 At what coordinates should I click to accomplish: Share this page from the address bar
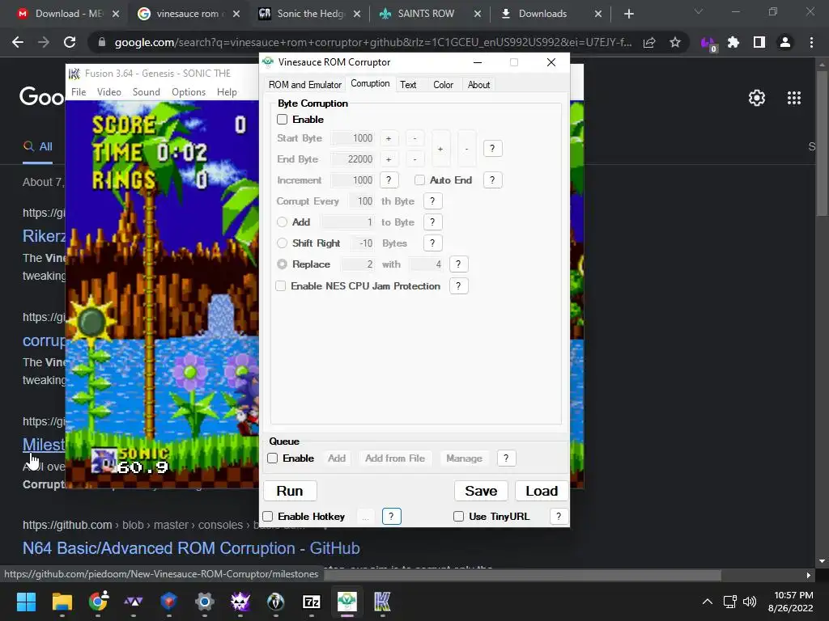point(649,42)
